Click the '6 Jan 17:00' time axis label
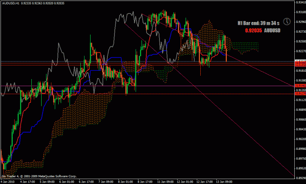This screenshot has width=306, height=184. coord(86,182)
